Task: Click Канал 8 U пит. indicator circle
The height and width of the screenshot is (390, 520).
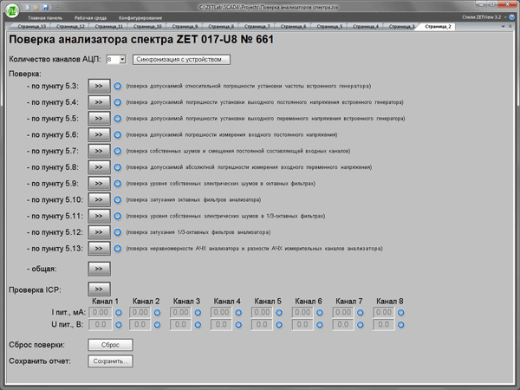Action: pos(401,325)
